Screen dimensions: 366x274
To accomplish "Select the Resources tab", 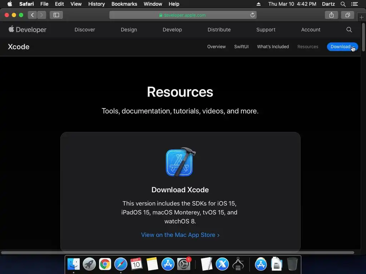I will click(x=308, y=47).
